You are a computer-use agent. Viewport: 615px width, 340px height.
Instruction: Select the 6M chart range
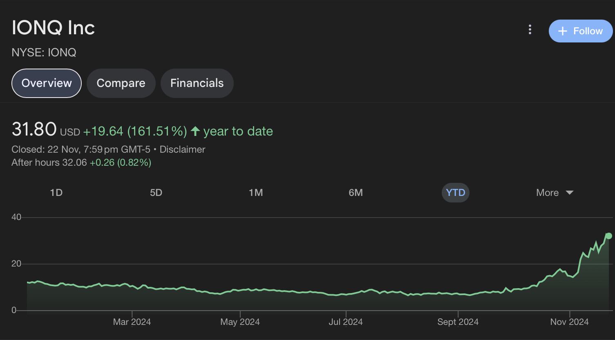(x=356, y=193)
